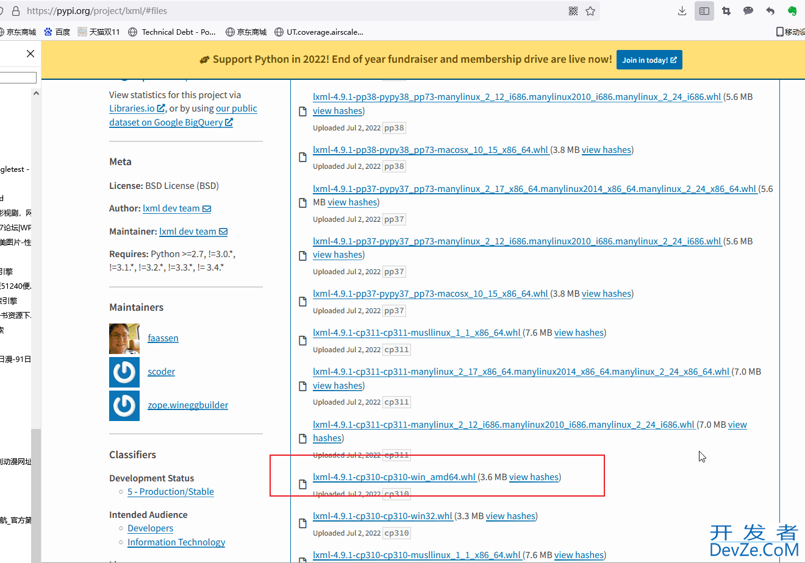Open faassen's profile photo
Image resolution: width=805 pixels, height=563 pixels.
(x=124, y=339)
